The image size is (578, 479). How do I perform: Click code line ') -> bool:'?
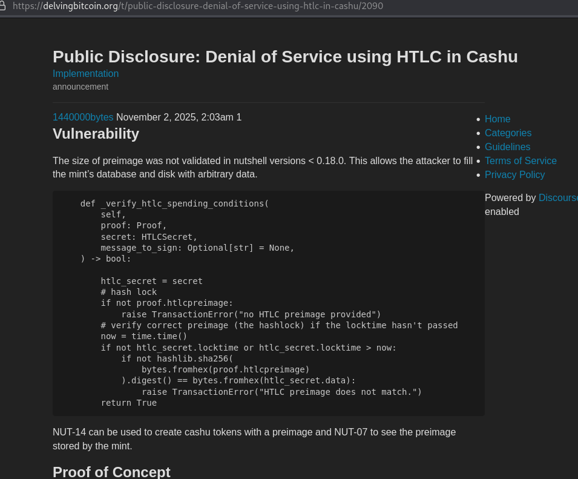(105, 259)
